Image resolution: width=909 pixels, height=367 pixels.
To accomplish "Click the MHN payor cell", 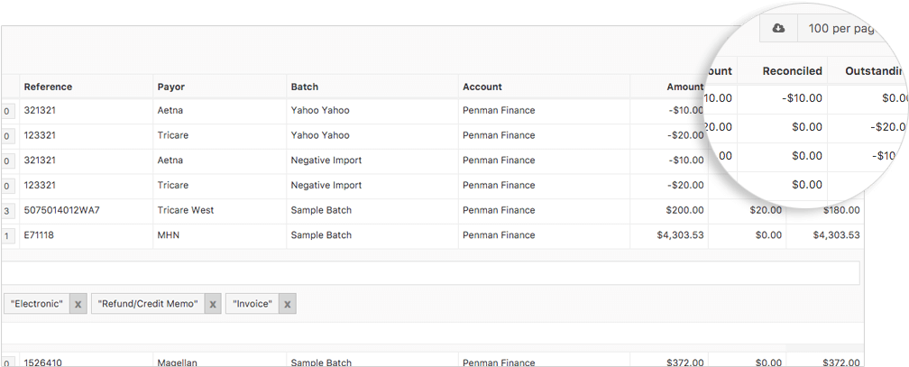I will click(169, 235).
